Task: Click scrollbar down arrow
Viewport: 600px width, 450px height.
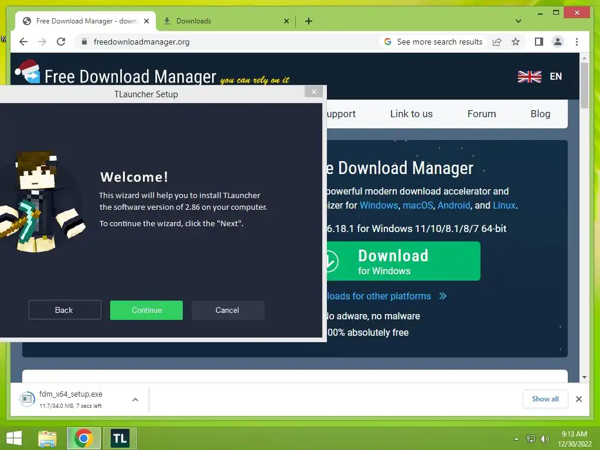Action: tap(584, 377)
